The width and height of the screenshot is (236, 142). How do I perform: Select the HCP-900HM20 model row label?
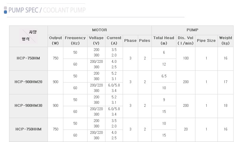[28, 82]
